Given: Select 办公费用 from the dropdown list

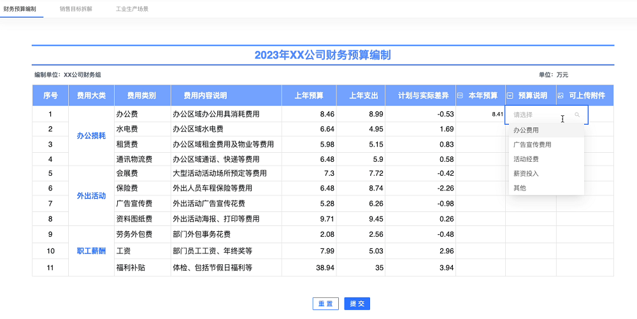Looking at the screenshot, I should pyautogui.click(x=526, y=130).
